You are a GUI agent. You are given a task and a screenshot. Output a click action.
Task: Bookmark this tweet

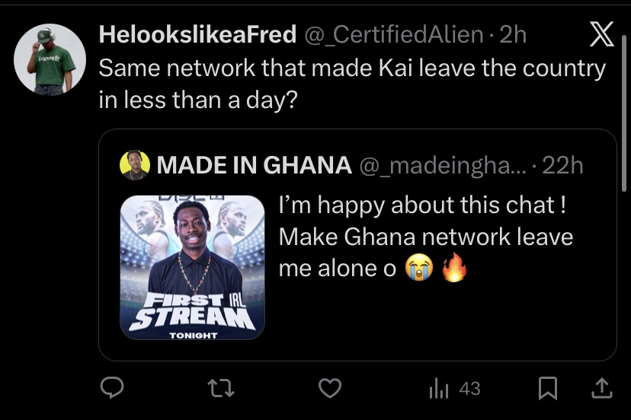pyautogui.click(x=547, y=389)
